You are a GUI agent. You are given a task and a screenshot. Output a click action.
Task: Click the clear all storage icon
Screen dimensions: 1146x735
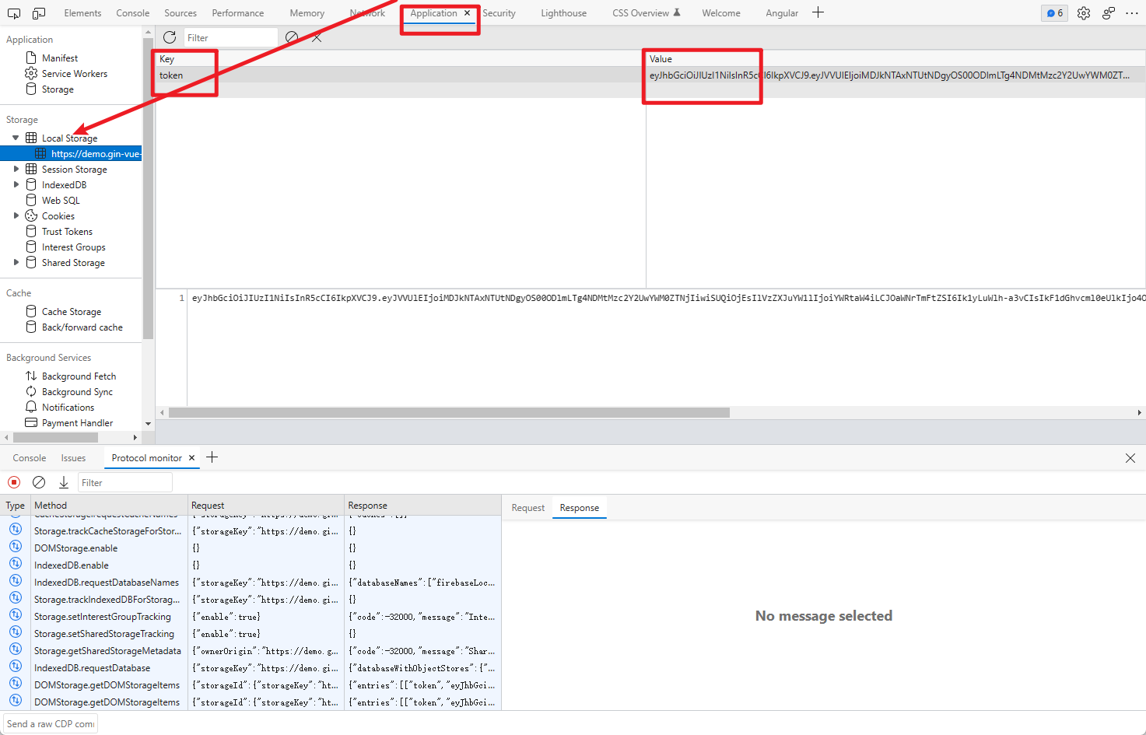coord(292,37)
